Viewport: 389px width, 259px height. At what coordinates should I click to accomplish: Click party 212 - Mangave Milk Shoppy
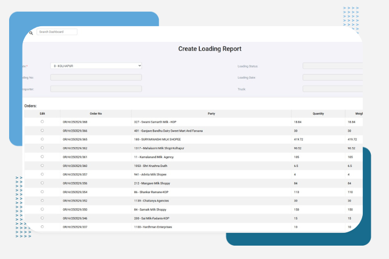coord(152,184)
